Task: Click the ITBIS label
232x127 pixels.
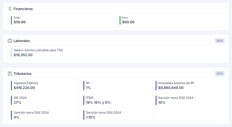Action: pyautogui.click(x=90, y=98)
